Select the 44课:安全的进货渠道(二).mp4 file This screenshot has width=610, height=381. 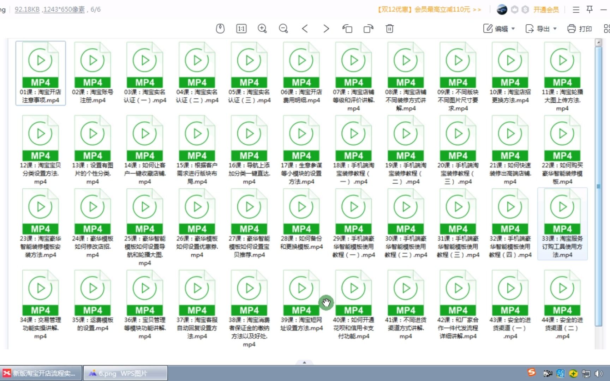[x=562, y=305]
